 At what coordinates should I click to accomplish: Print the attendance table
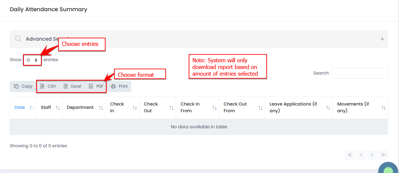click(119, 86)
